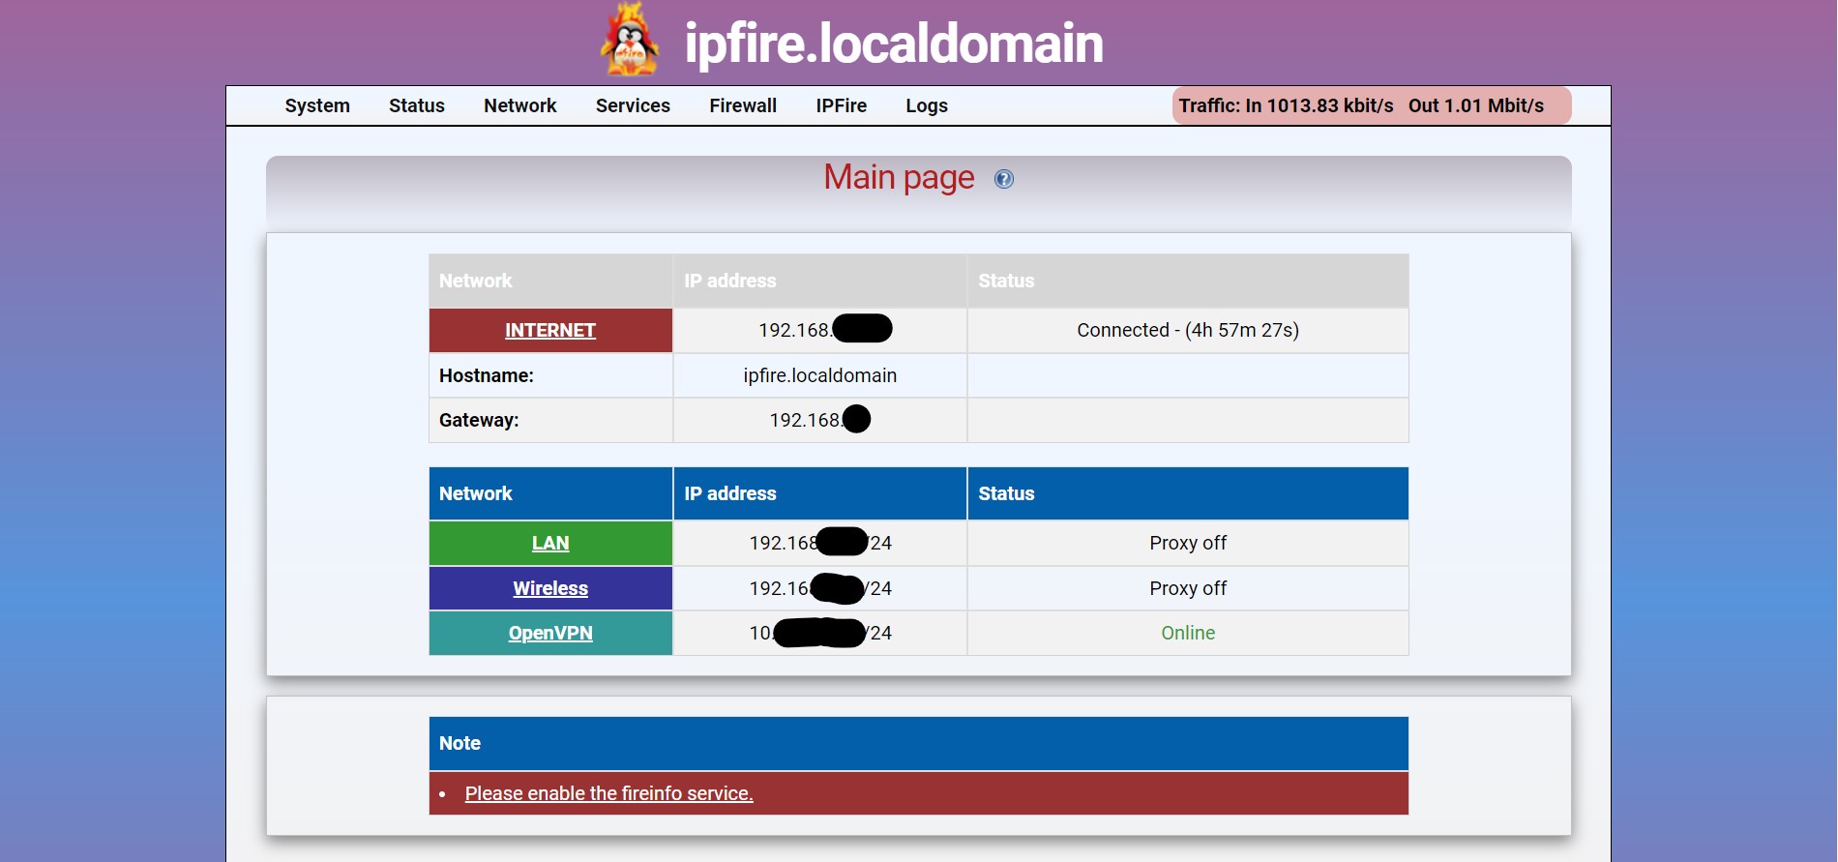This screenshot has width=1838, height=862.
Task: Click the INTERNET network link
Action: (x=550, y=330)
